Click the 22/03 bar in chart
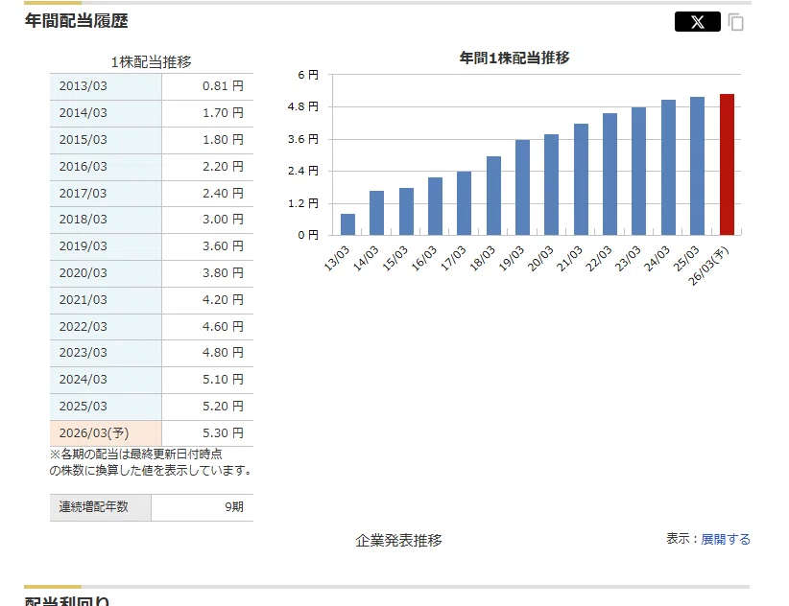Screen dimensions: 789x606 pyautogui.click(x=610, y=174)
